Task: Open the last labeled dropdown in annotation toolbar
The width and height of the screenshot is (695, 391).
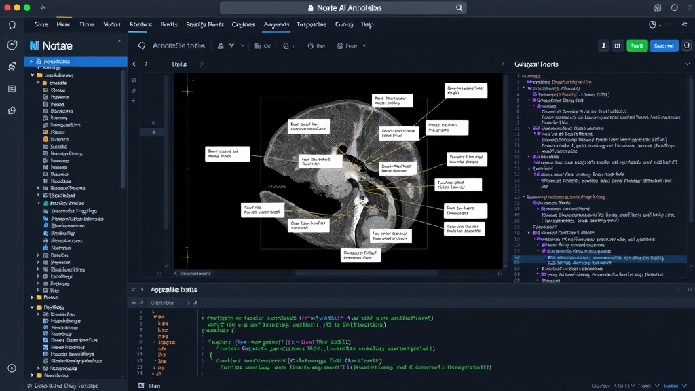Action: pyautogui.click(x=352, y=45)
